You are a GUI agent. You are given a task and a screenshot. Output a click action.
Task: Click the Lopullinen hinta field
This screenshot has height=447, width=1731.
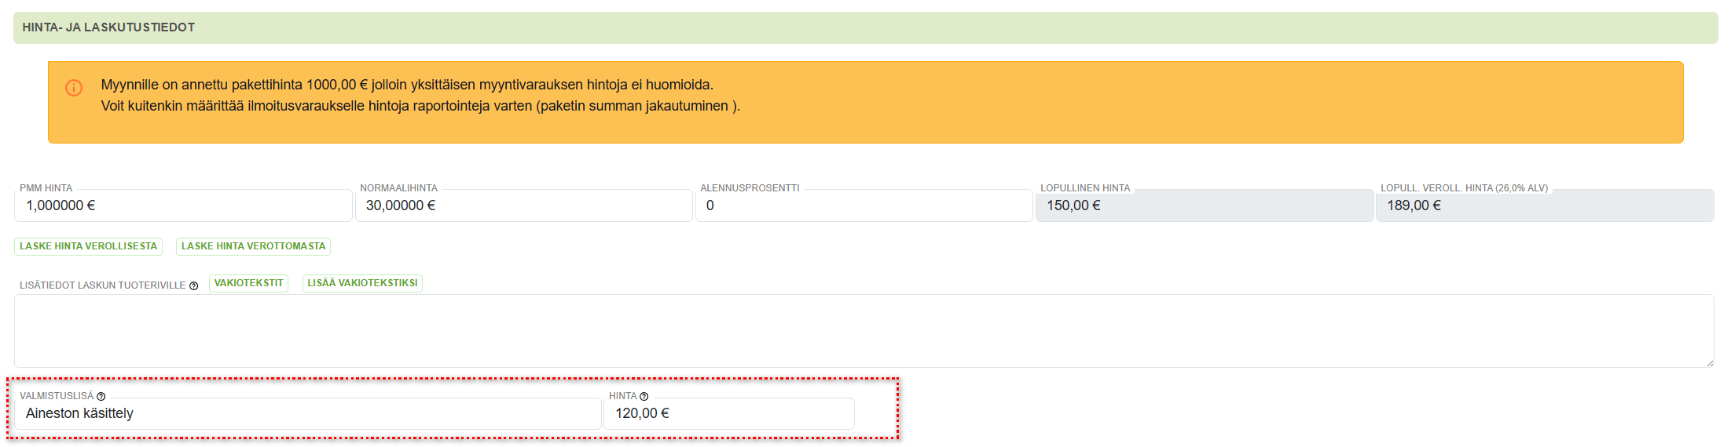(1204, 205)
